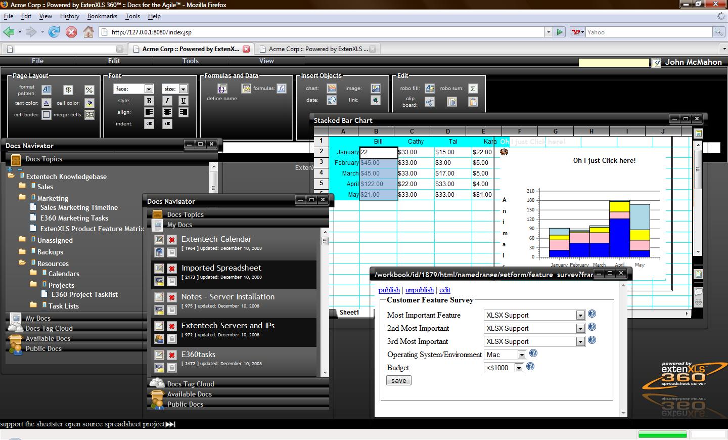Click the edit link in survey window
Image resolution: width=728 pixels, height=440 pixels.
click(445, 290)
